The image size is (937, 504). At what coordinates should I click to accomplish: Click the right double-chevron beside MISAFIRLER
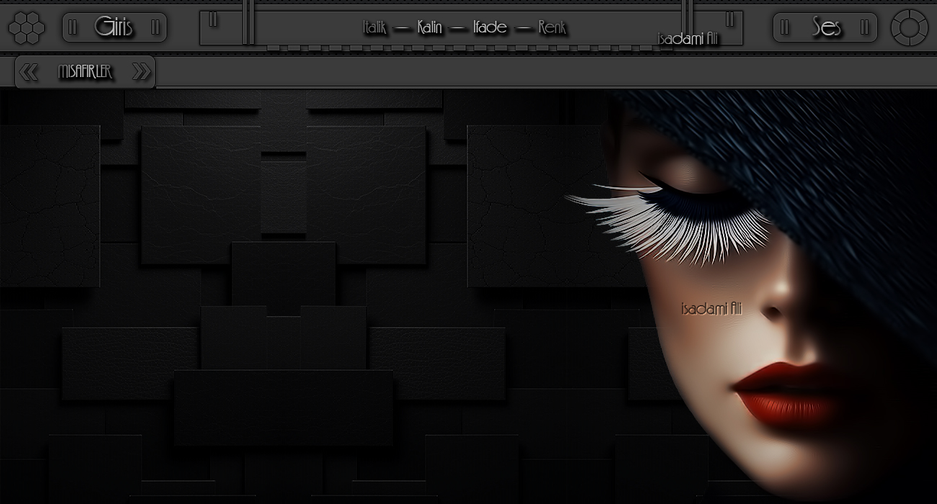tap(142, 72)
